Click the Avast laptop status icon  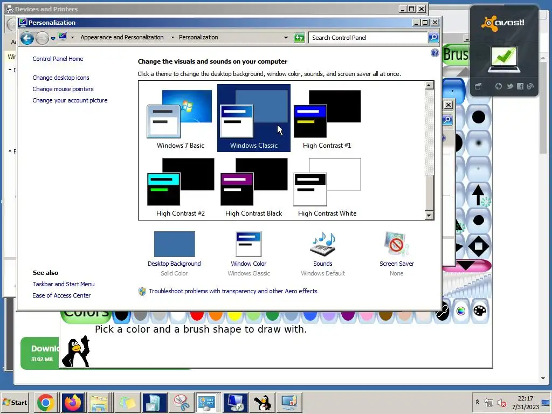[504, 59]
